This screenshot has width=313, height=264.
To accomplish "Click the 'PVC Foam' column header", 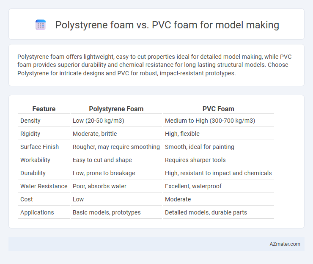I will 218,109.
